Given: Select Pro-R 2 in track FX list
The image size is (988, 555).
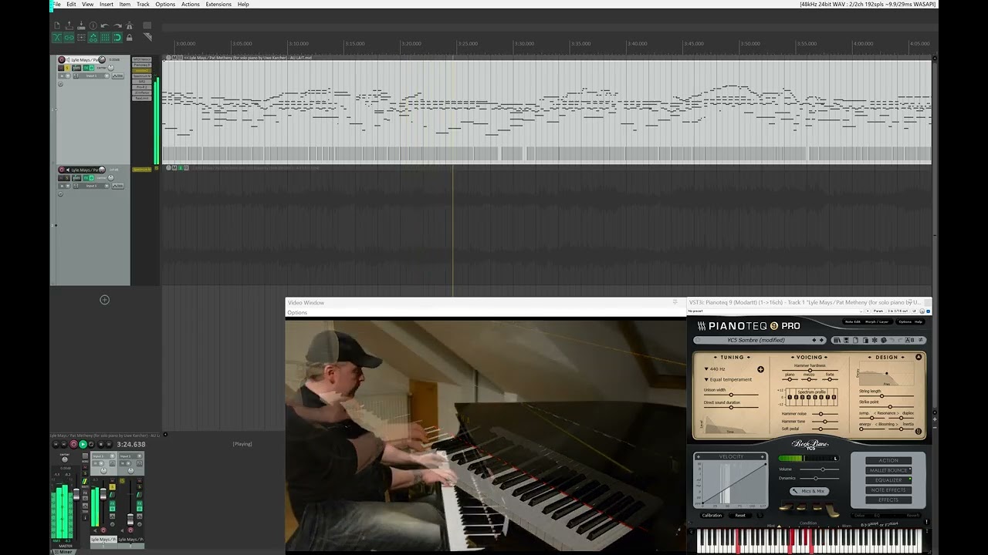Looking at the screenshot, I should [142, 87].
